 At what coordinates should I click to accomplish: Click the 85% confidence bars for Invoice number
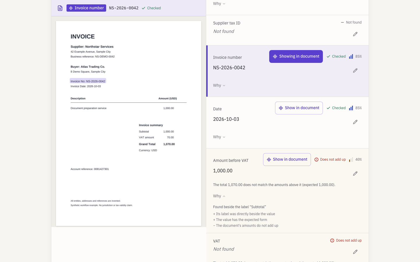point(351,56)
